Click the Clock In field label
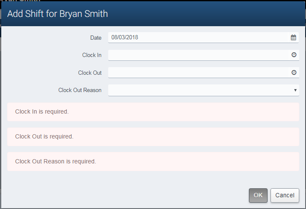 92,55
